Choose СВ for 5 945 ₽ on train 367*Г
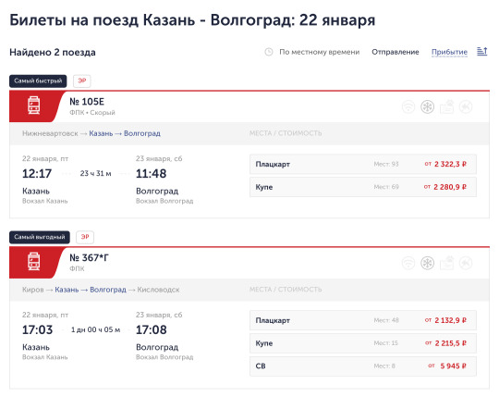This screenshot has height=397, width=499. point(363,366)
